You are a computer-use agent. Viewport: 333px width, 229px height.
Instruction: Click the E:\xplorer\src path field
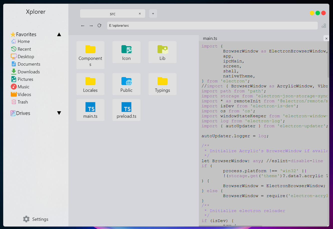coord(212,25)
